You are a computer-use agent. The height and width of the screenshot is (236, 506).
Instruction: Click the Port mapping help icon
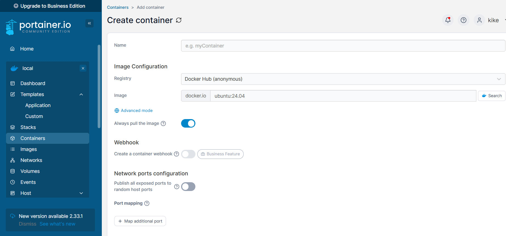[147, 203]
